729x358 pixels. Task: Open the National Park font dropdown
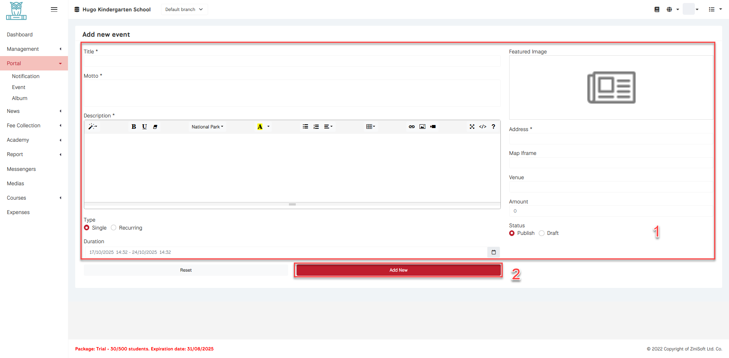(207, 127)
